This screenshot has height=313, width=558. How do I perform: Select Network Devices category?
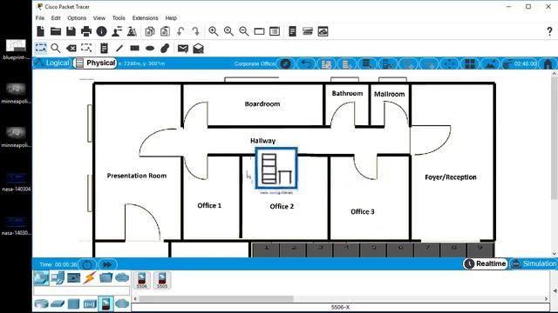point(41,278)
